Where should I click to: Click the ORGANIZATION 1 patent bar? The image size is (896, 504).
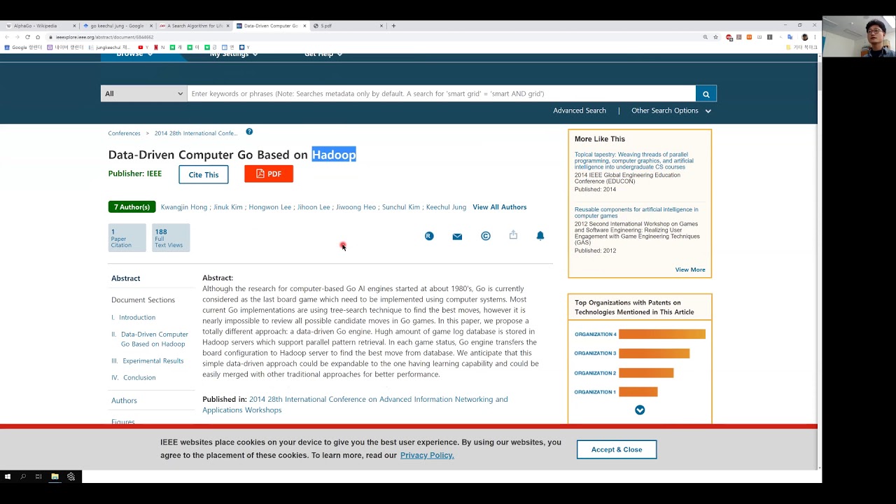click(638, 392)
